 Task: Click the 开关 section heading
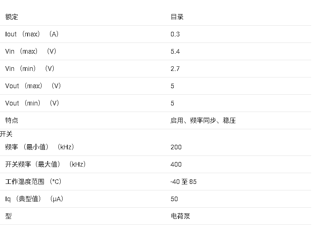6,134
